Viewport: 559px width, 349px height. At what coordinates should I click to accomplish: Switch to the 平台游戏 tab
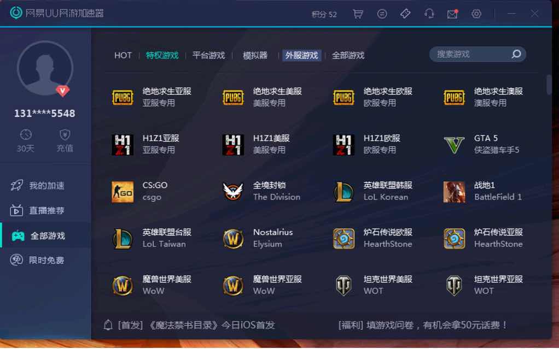tap(208, 56)
